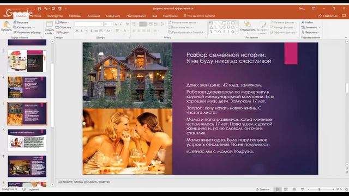
Task: Open Эффекты фигуры dropdown
Action: point(284,33)
